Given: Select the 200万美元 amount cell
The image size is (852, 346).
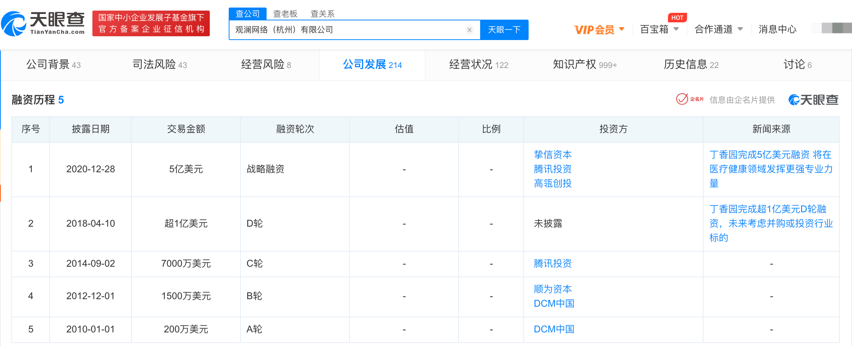Looking at the screenshot, I should pos(186,329).
